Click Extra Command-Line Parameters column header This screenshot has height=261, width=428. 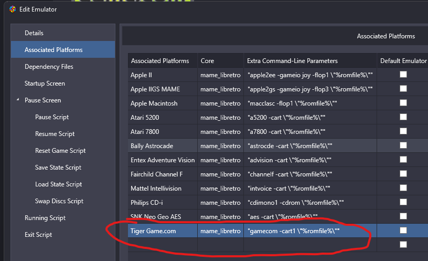[x=310, y=61]
